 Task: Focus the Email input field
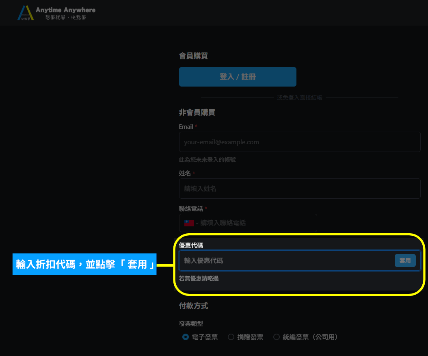pos(299,142)
